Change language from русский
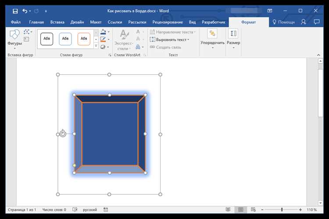Image resolution: width=329 pixels, height=219 pixels. pyautogui.click(x=90, y=209)
